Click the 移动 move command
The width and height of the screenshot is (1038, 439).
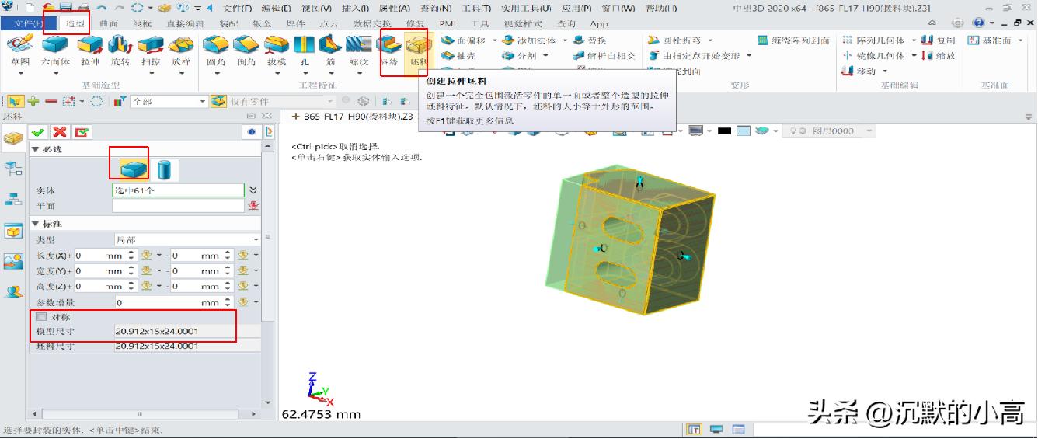(x=860, y=71)
